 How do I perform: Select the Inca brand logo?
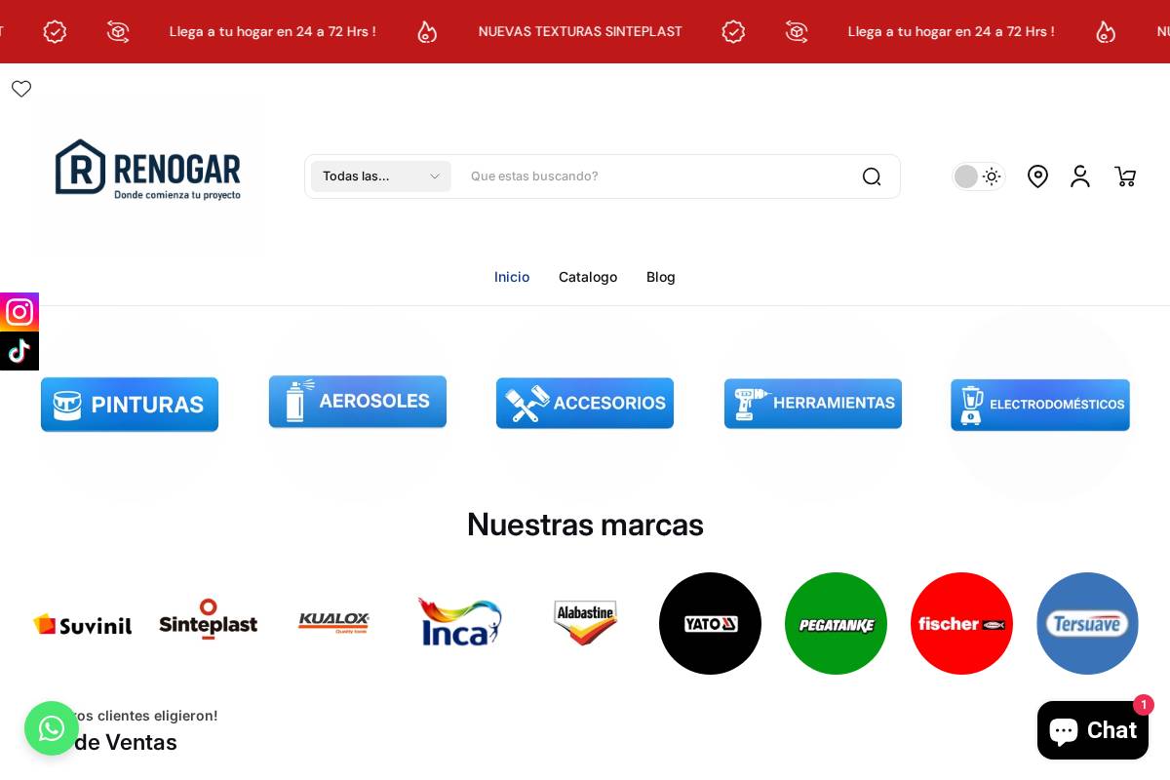459,624
